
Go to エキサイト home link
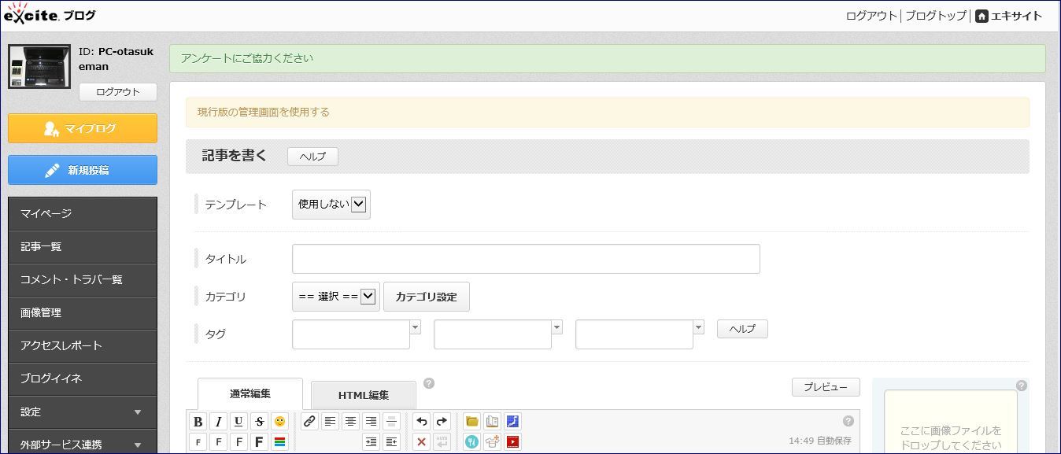tap(1008, 16)
